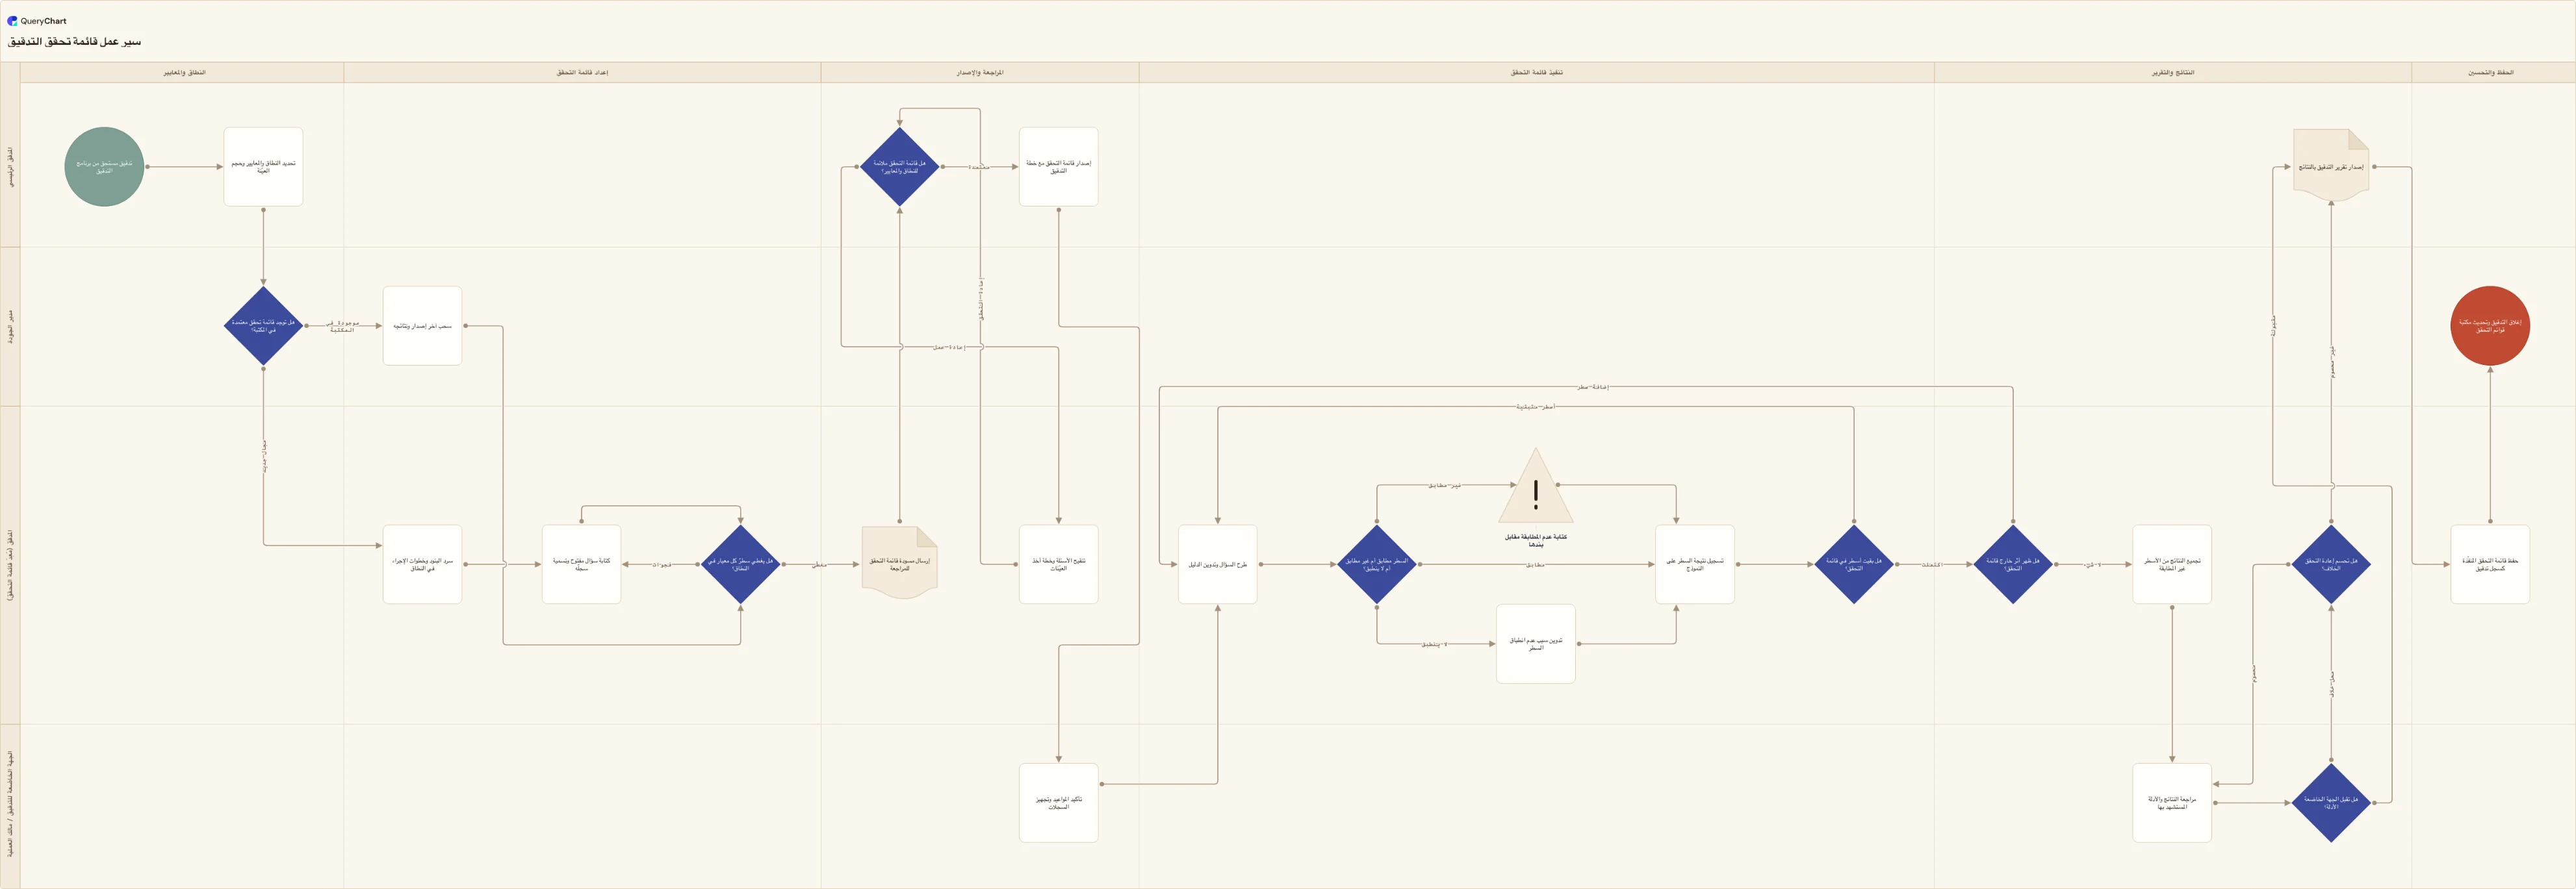Viewport: 2576px width, 889px height.
Task: Click edge label 'أسطر متبقية' on return line
Action: [x=1535, y=407]
